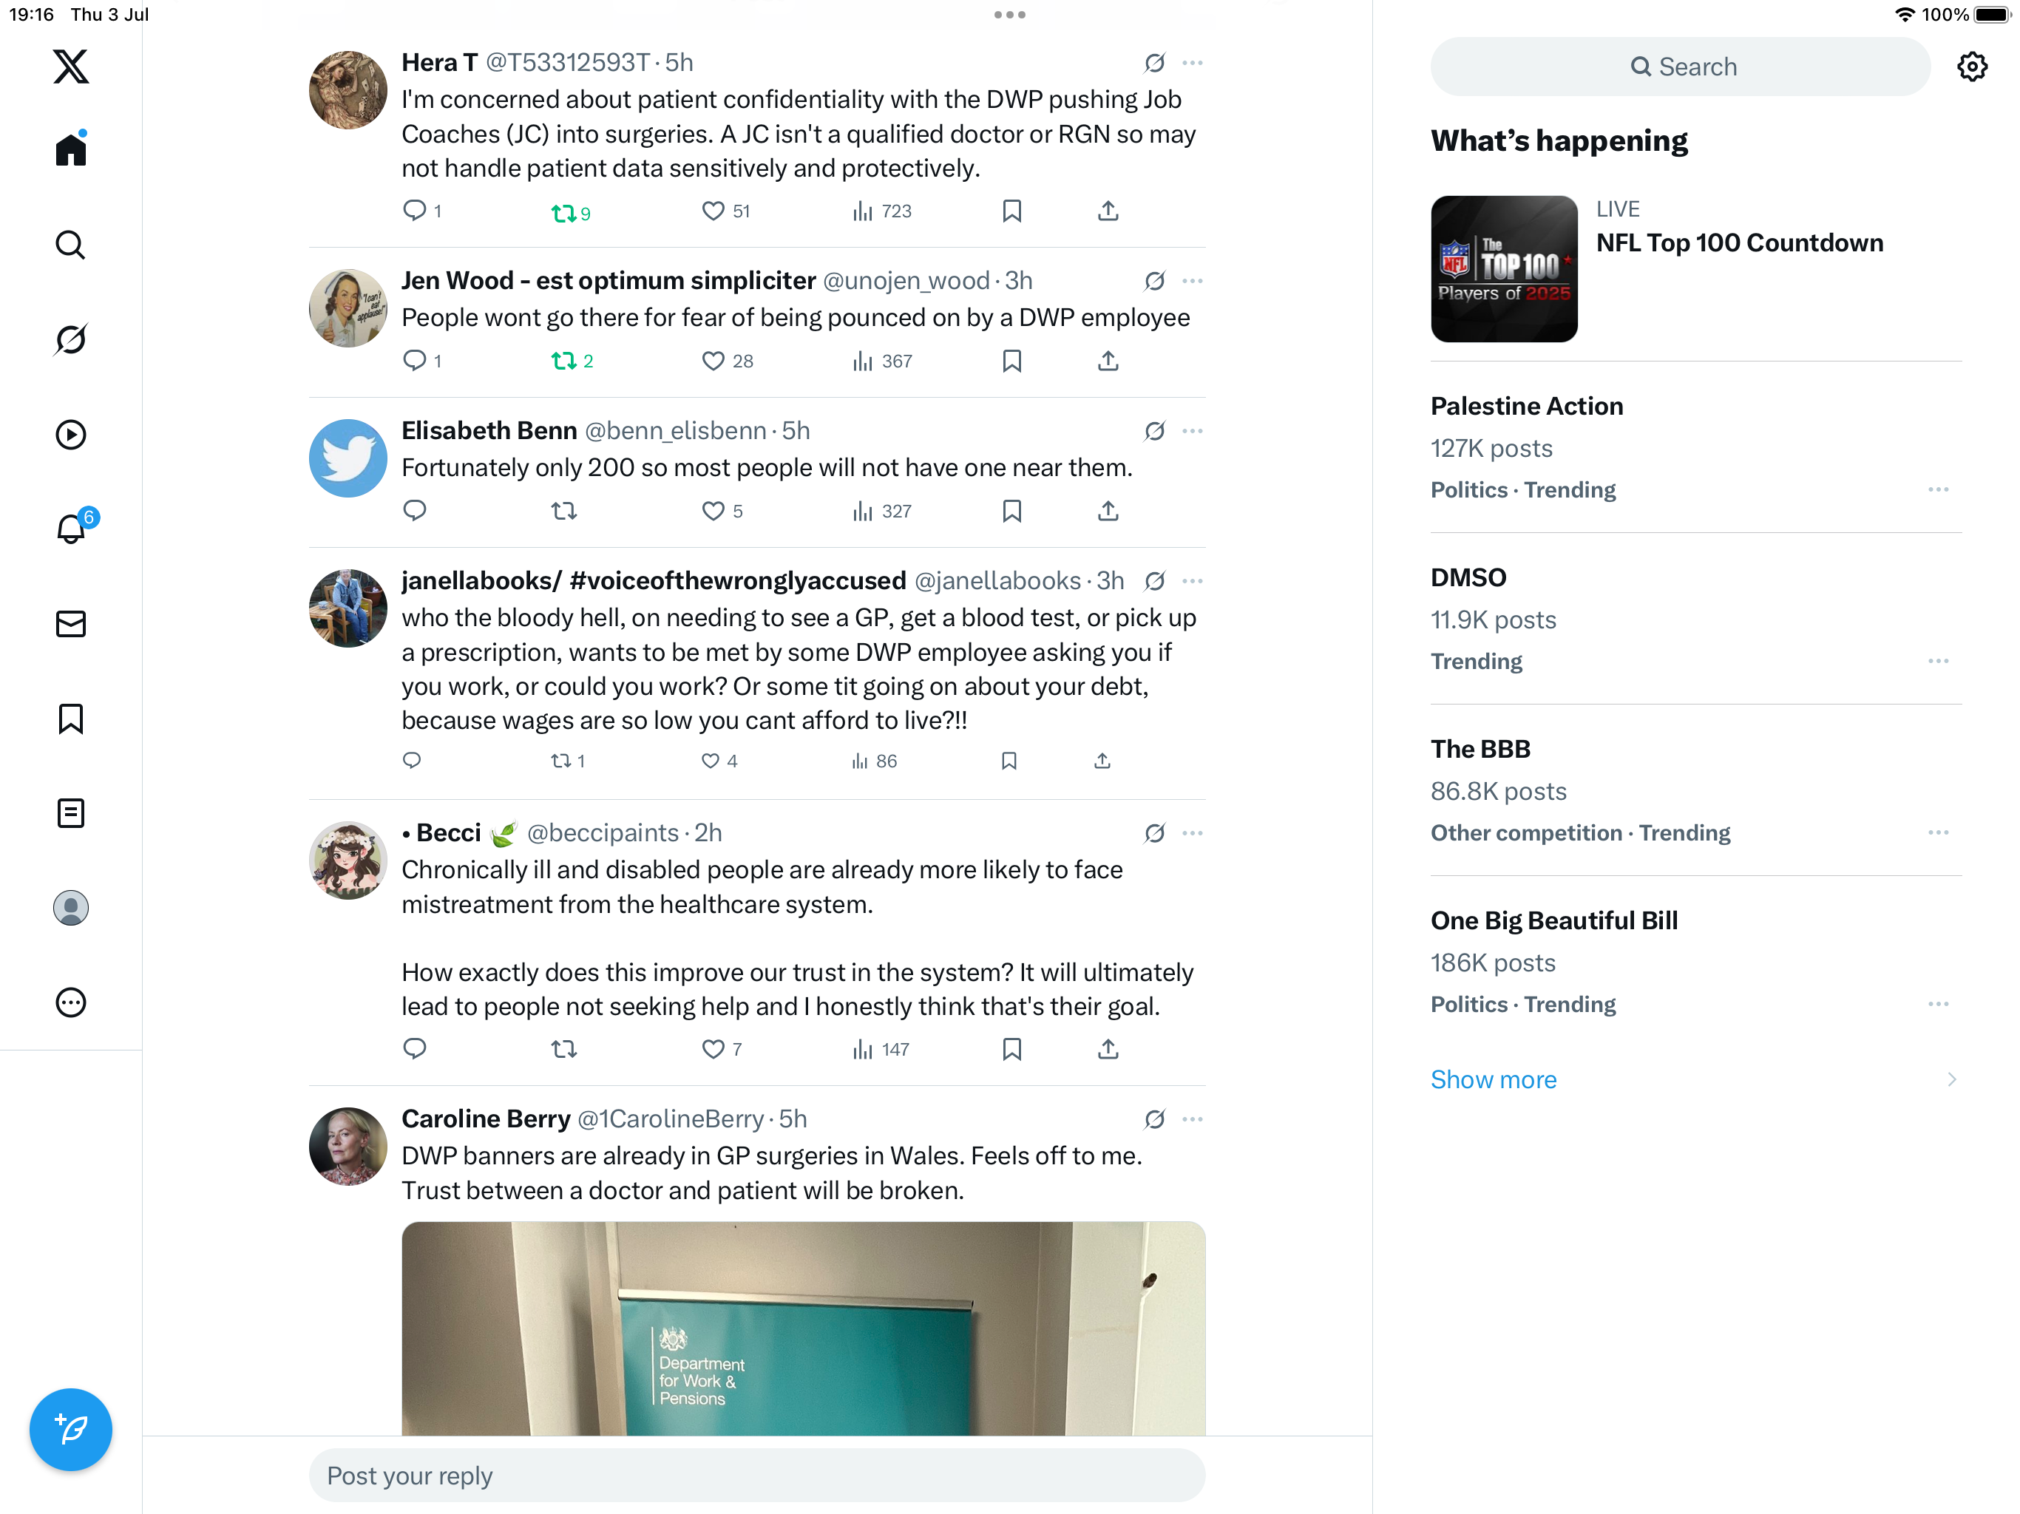The width and height of the screenshot is (2020, 1514).
Task: Share Jen Wood's reply via share icon
Action: point(1108,361)
